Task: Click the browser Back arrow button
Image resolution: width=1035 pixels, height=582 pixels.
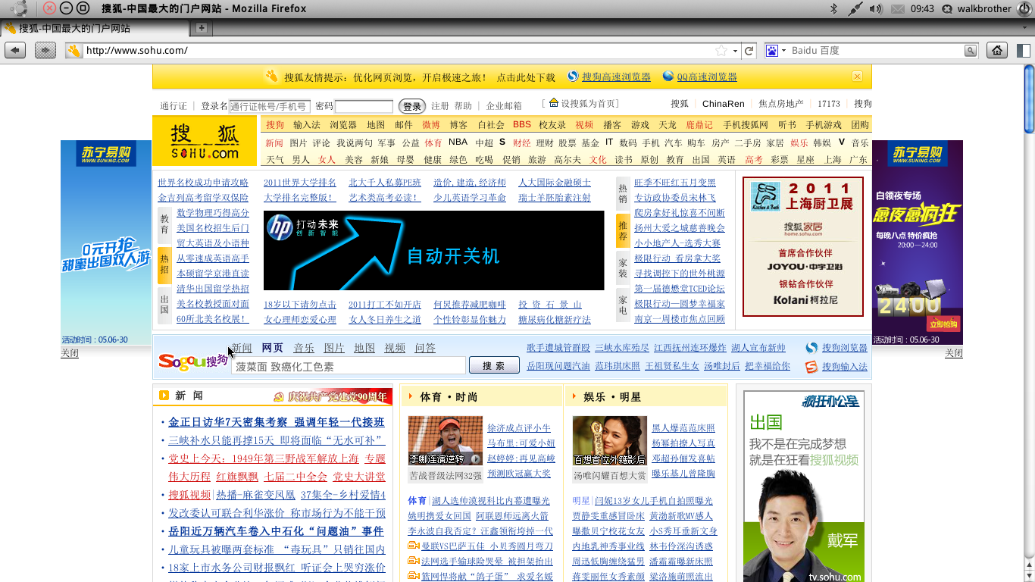Action: tap(15, 51)
